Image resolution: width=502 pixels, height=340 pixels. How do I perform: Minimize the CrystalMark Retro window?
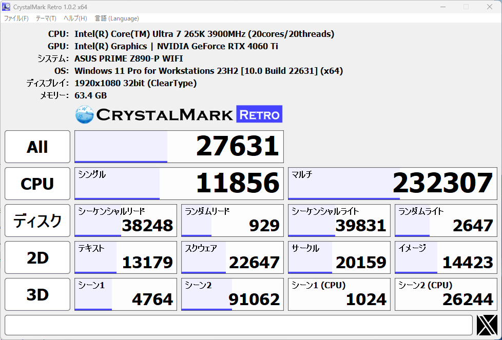pyautogui.click(x=443, y=7)
